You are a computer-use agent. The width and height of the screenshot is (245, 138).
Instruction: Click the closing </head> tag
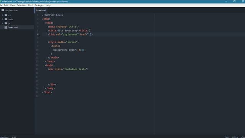(50, 61)
